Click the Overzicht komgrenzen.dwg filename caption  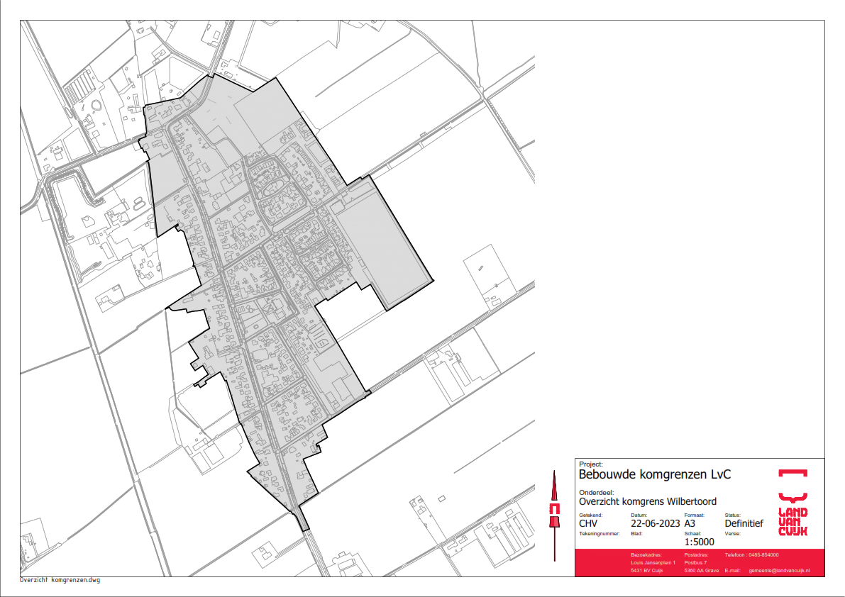60,580
